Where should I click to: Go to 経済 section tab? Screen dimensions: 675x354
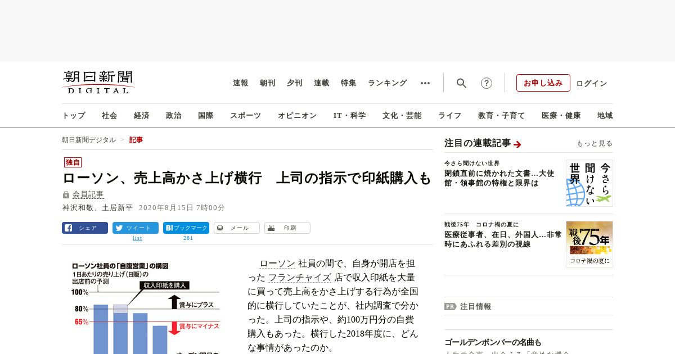pos(142,116)
